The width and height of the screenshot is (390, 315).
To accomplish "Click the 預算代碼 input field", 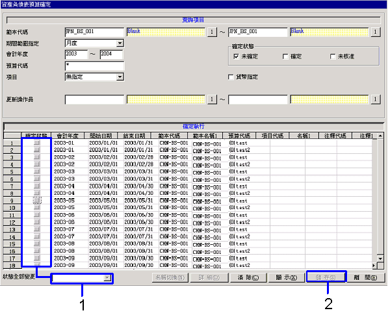I will tap(94, 66).
